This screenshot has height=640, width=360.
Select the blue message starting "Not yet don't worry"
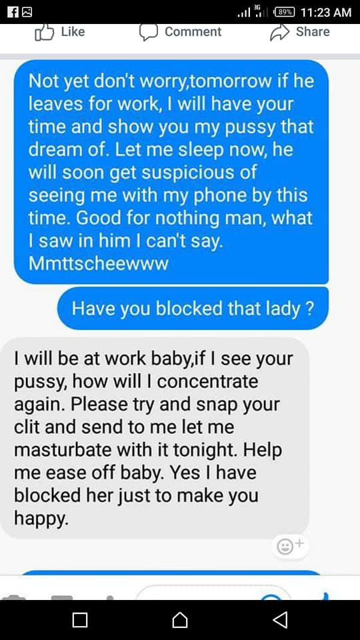tap(171, 172)
